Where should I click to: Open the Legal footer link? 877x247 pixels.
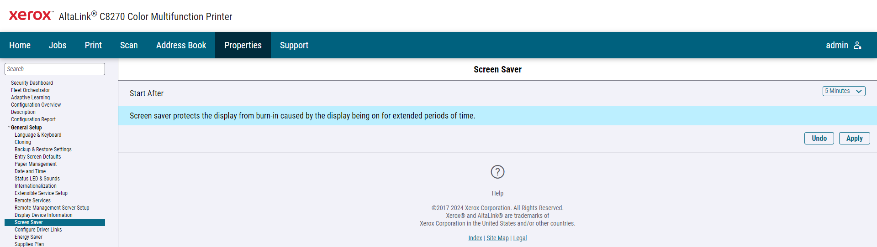click(520, 238)
